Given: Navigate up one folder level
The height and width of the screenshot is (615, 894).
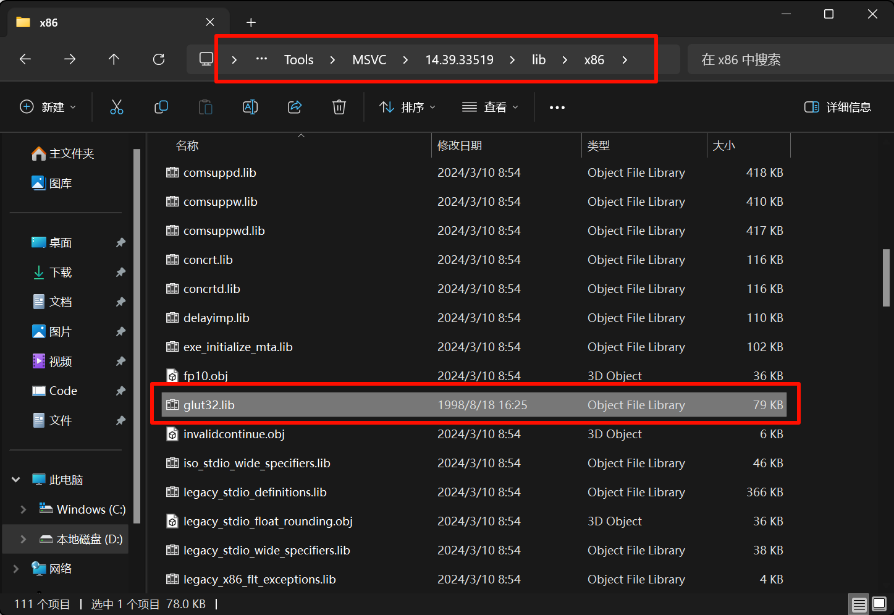Looking at the screenshot, I should tap(114, 59).
